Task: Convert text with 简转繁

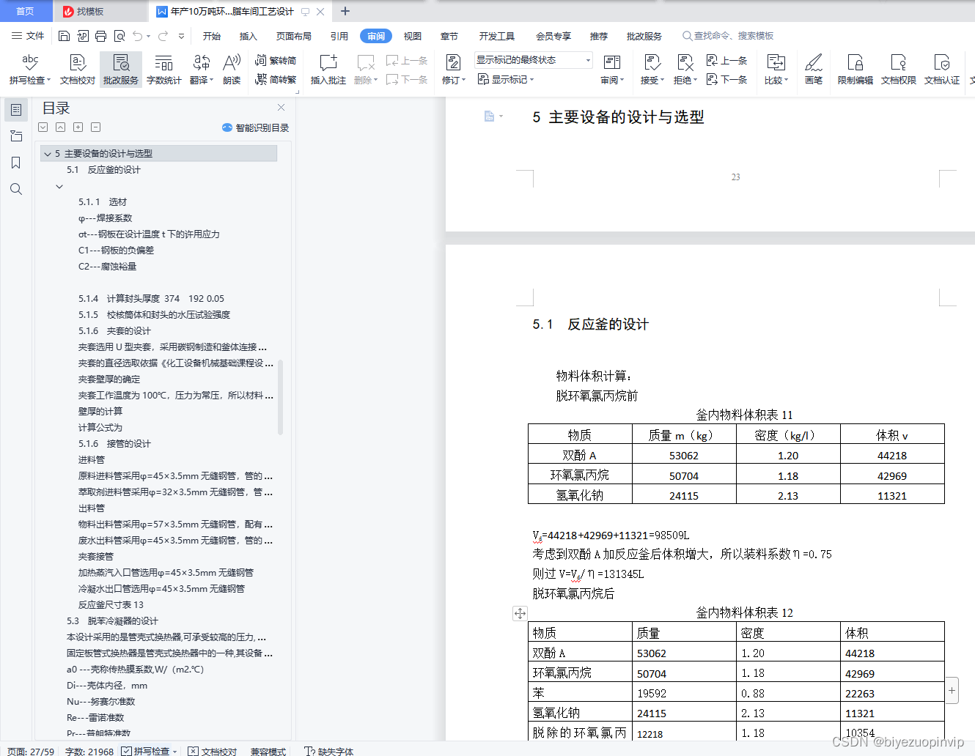Action: [276, 79]
